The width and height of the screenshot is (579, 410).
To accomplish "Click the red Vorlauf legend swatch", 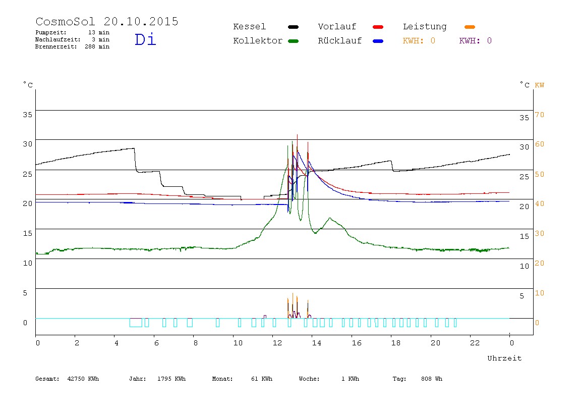I will [378, 27].
